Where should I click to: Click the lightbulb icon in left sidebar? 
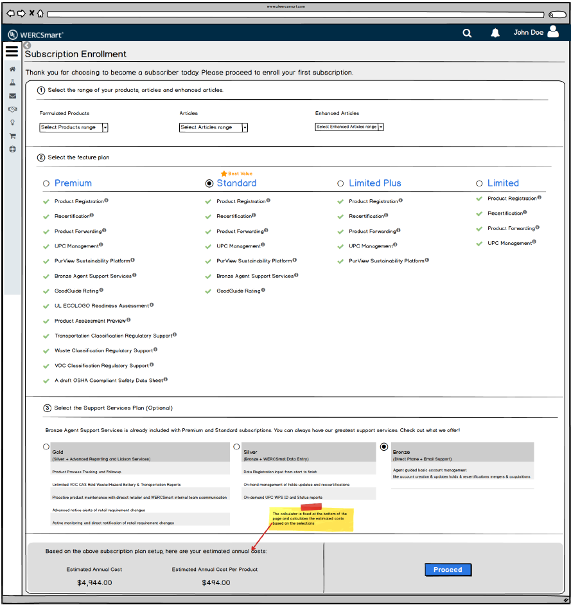tap(12, 122)
